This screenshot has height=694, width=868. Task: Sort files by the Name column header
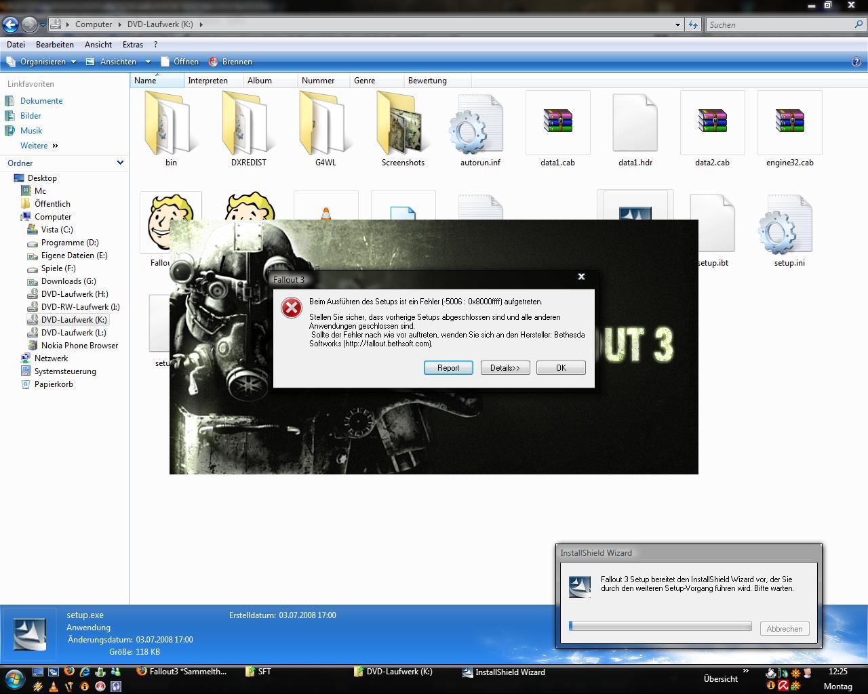point(157,81)
